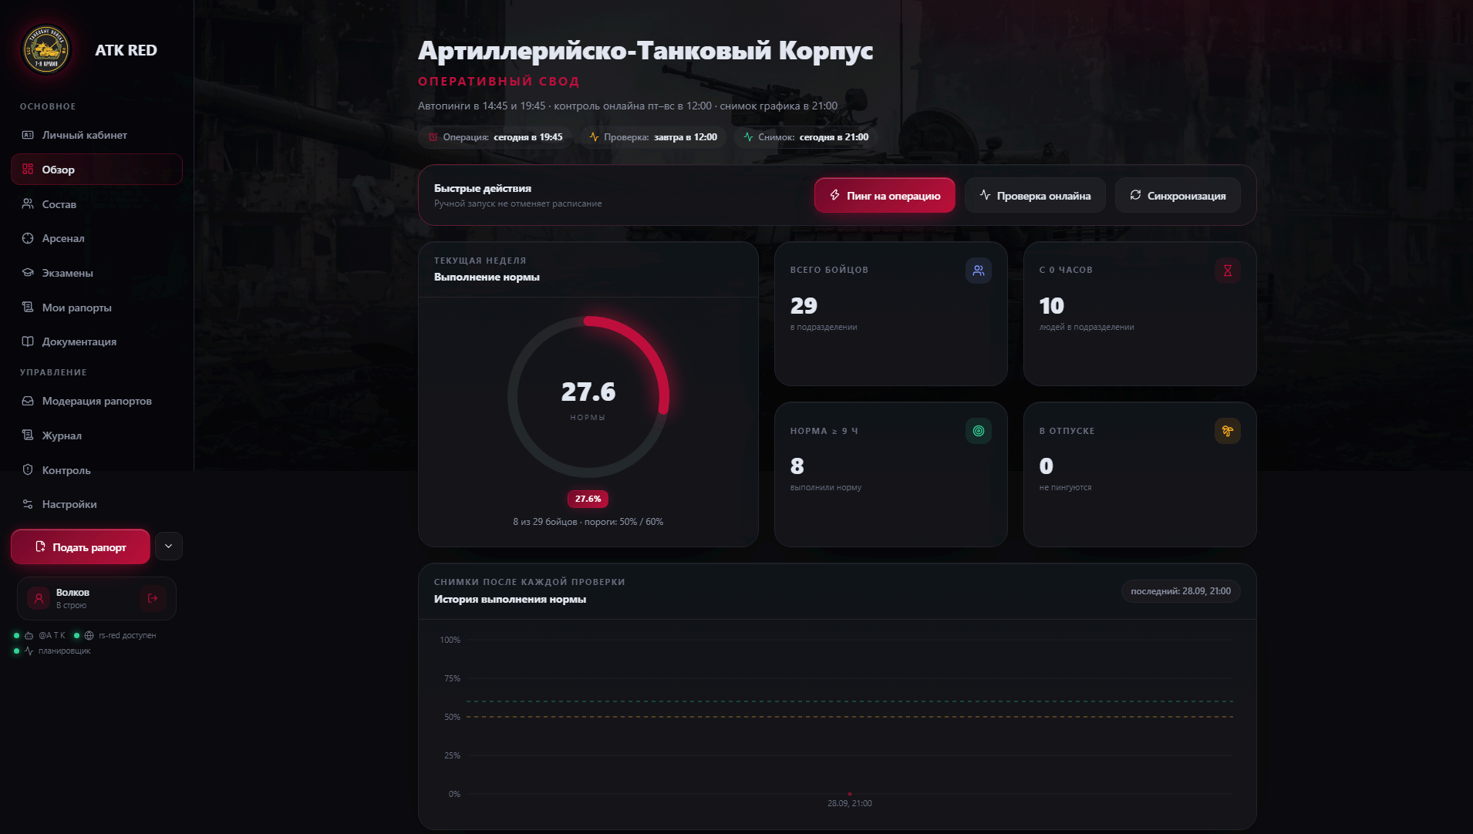Click the История выполнения нормы heading
This screenshot has width=1473, height=834.
[510, 599]
